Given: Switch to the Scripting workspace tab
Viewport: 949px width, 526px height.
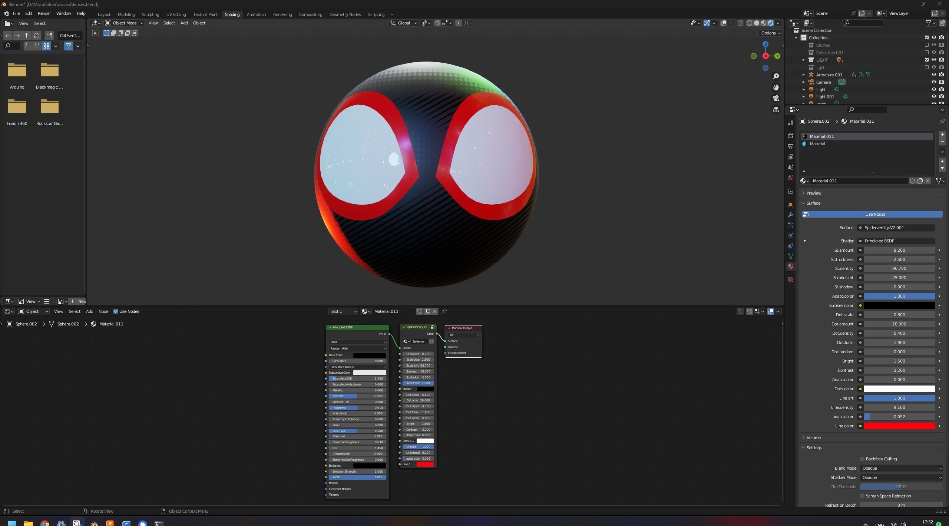Looking at the screenshot, I should tap(376, 14).
